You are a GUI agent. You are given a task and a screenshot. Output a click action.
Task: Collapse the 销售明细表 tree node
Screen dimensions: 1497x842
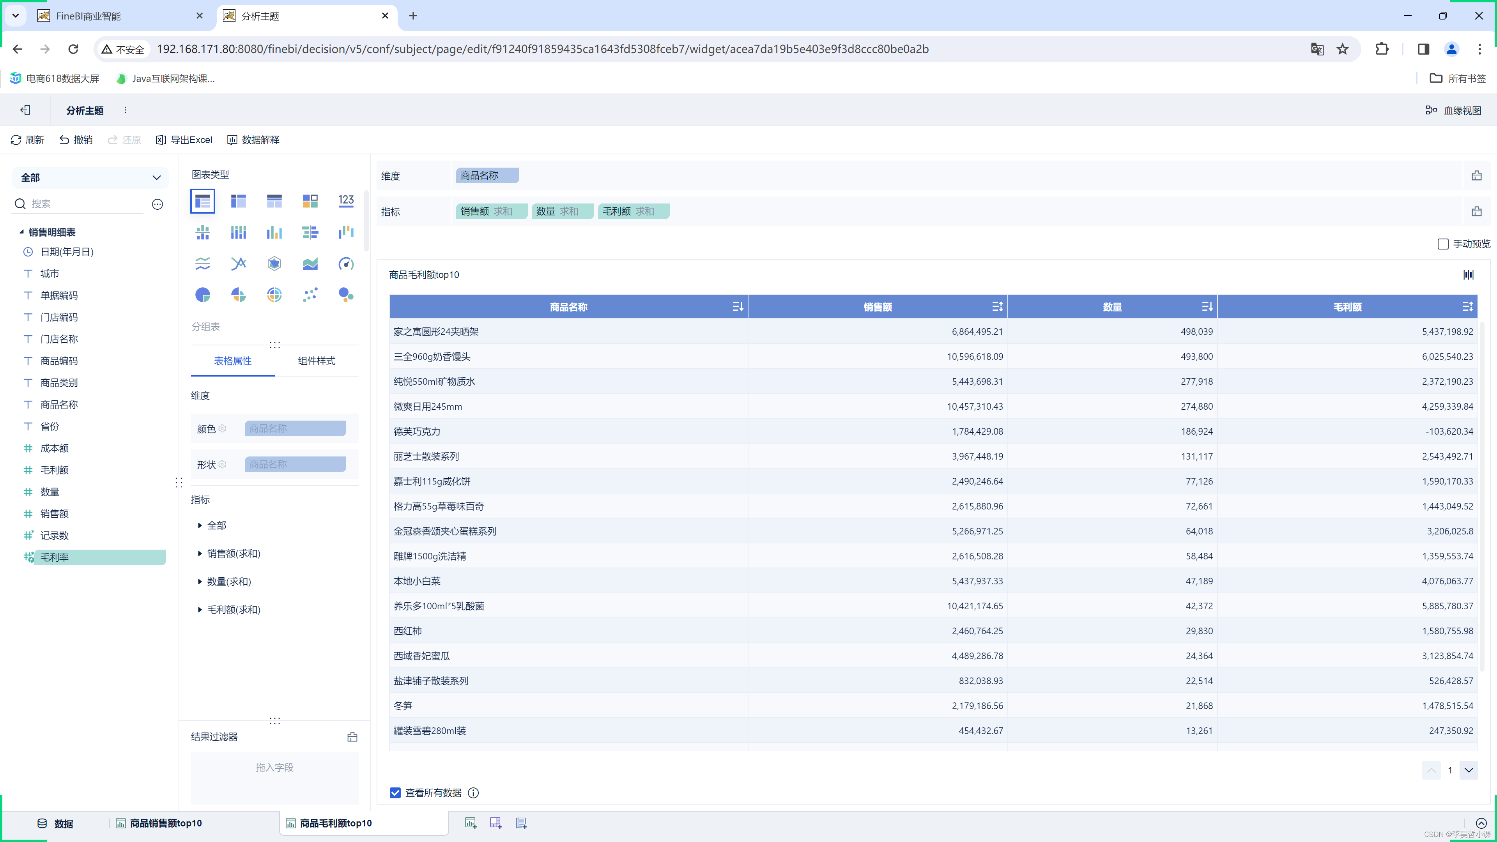(21, 232)
